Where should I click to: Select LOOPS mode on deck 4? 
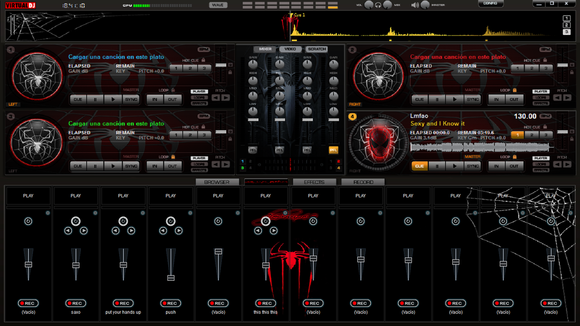click(x=541, y=164)
